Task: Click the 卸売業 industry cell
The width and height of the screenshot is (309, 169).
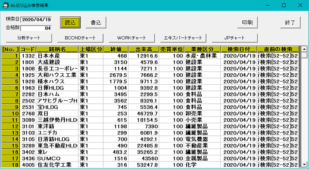Action: click(x=202, y=114)
